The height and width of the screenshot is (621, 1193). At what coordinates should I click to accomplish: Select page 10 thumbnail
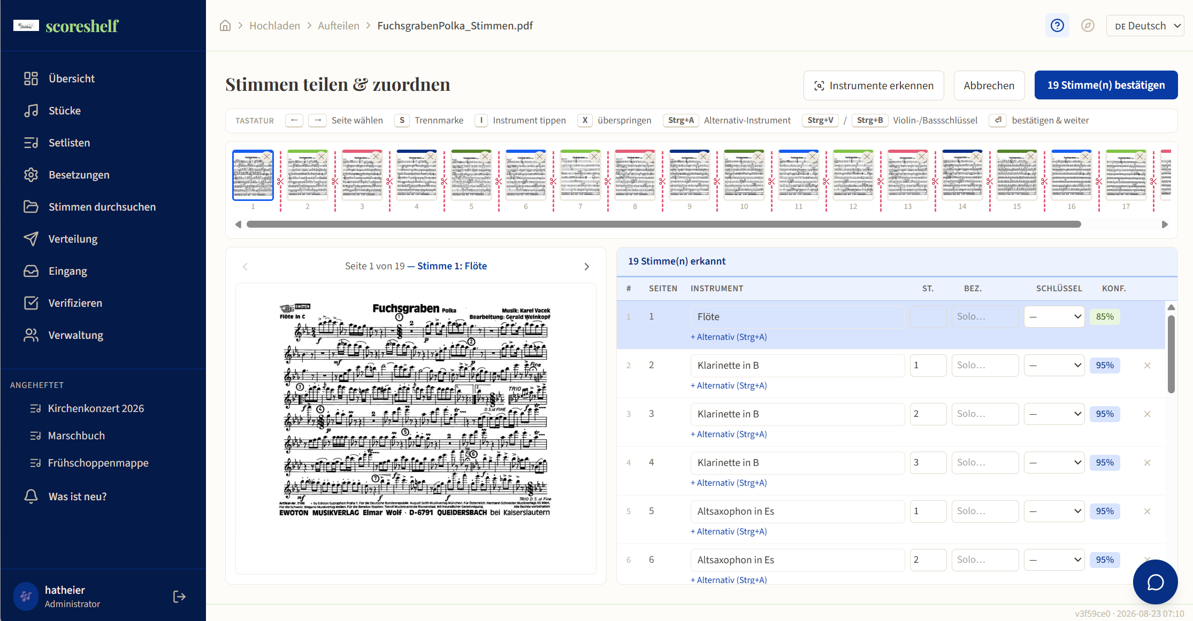[744, 175]
